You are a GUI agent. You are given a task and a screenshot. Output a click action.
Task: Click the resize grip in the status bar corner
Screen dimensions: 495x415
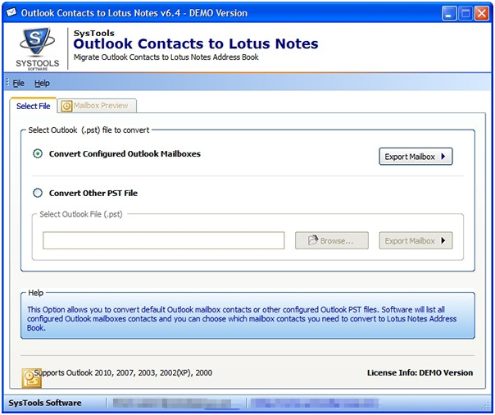pyautogui.click(x=485, y=407)
